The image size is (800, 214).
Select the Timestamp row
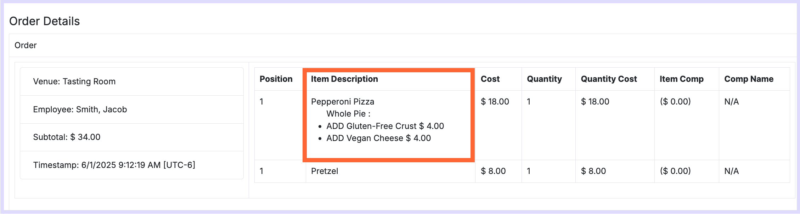click(x=132, y=165)
